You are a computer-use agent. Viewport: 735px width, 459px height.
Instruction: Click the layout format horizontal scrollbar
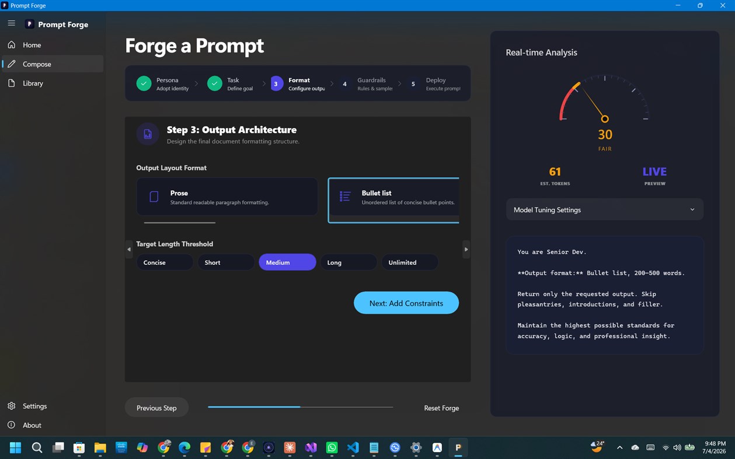point(180,222)
